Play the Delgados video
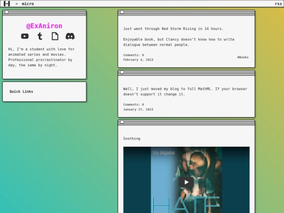Viewport: 284px width, 213px height. 186,182
